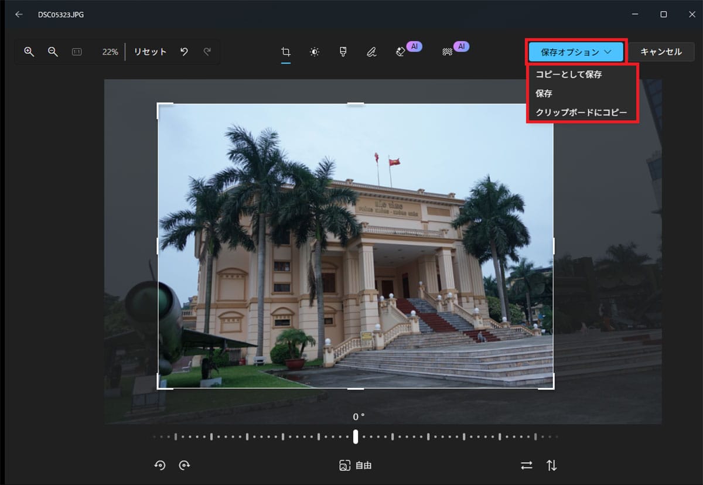Undo the last edit
The width and height of the screenshot is (703, 485).
[183, 52]
